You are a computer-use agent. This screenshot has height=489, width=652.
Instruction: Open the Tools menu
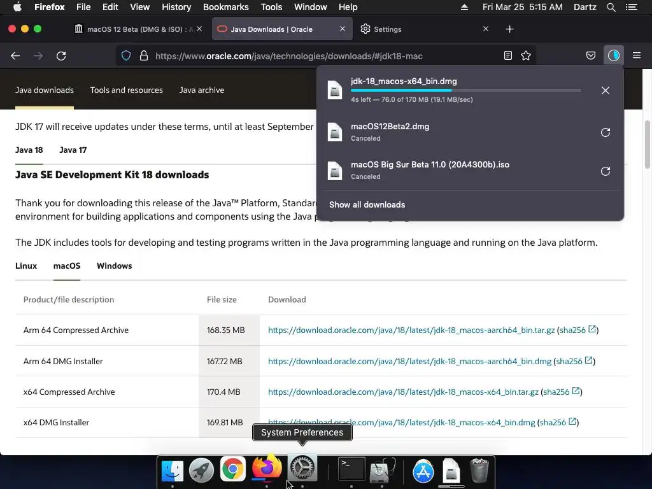271,7
